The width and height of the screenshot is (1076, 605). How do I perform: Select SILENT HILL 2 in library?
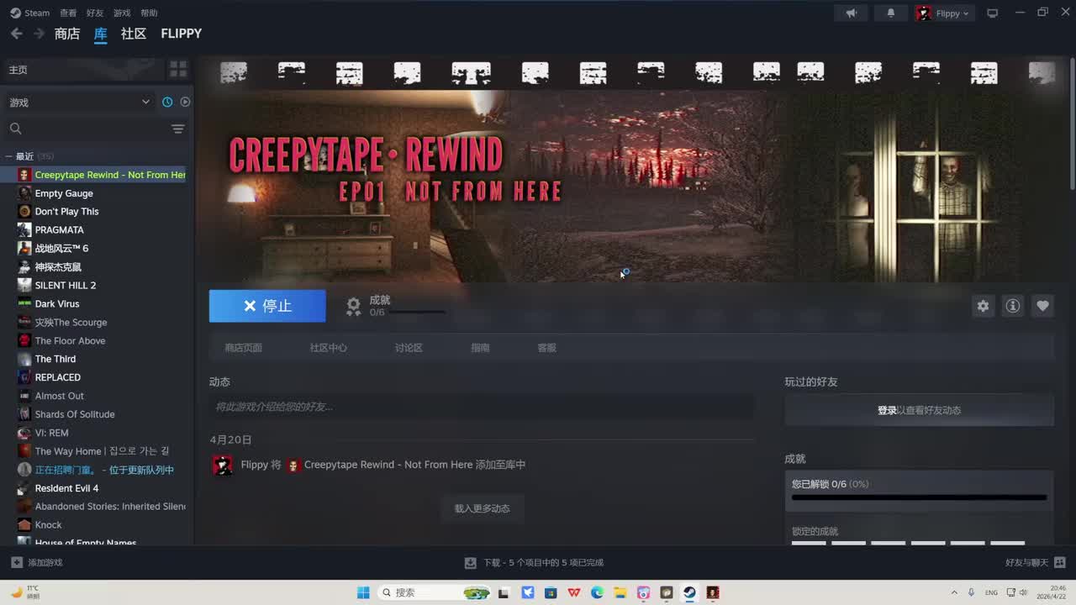click(x=66, y=286)
